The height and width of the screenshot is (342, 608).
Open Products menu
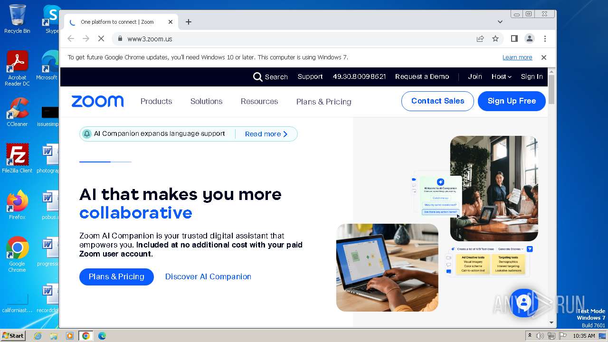(x=156, y=101)
